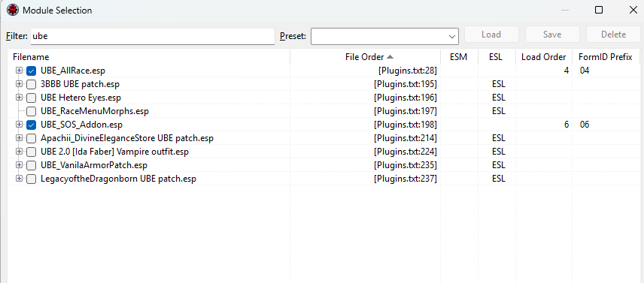The width and height of the screenshot is (644, 283).
Task: Expand the Vampire outfit.esp tree node
Action: coord(19,152)
